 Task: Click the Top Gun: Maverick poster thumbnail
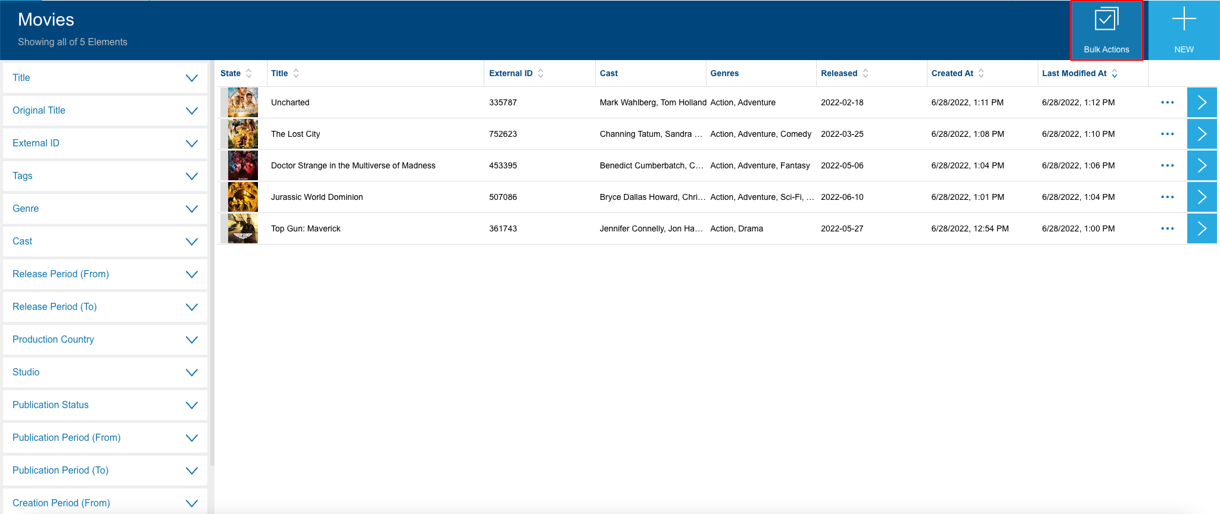[242, 228]
